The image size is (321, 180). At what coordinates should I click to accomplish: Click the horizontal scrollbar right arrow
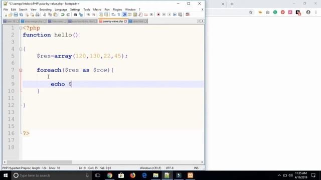[x=202, y=162]
